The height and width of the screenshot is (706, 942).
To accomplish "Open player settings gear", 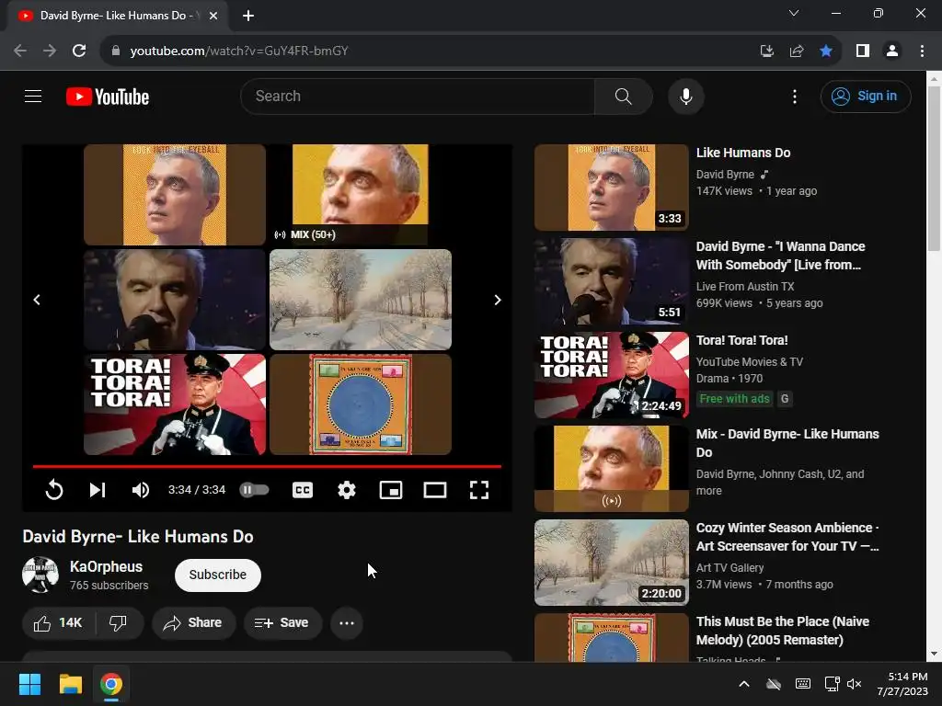I will click(x=347, y=490).
